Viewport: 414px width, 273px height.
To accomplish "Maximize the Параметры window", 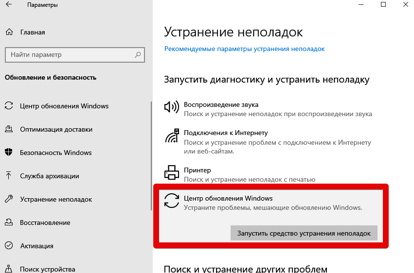I will (383, 4).
